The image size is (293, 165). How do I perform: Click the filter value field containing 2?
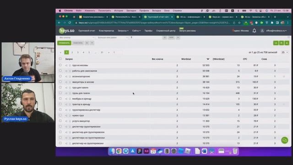pyautogui.click(x=146, y=38)
